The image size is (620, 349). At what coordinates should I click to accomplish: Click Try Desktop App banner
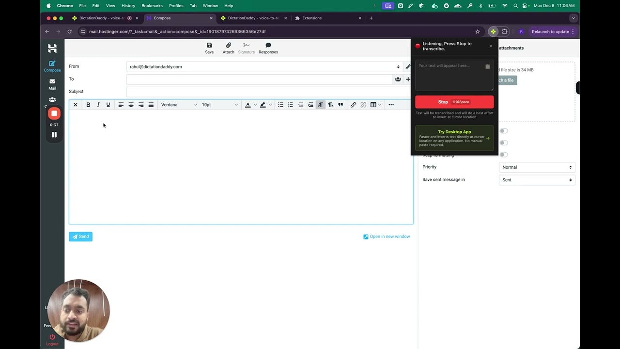point(454,138)
